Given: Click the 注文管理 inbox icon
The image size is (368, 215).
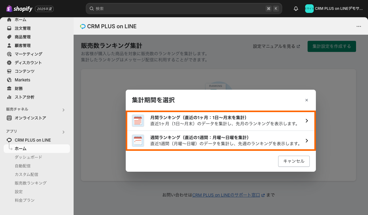Looking at the screenshot, I should (9, 28).
